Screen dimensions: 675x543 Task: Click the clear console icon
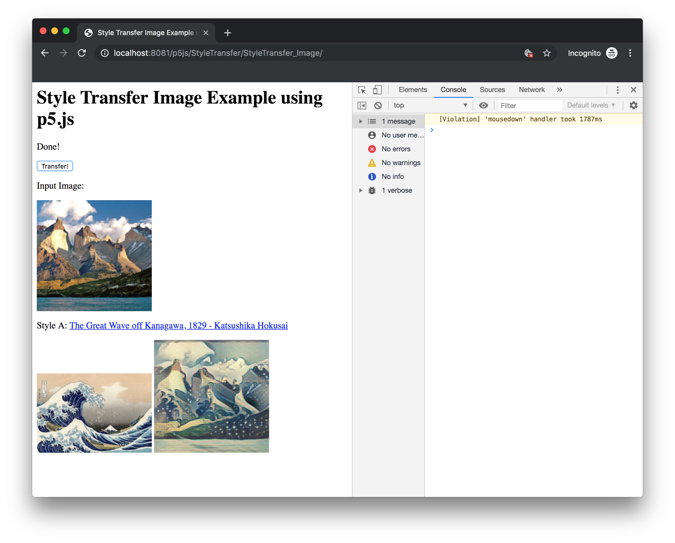click(x=378, y=105)
